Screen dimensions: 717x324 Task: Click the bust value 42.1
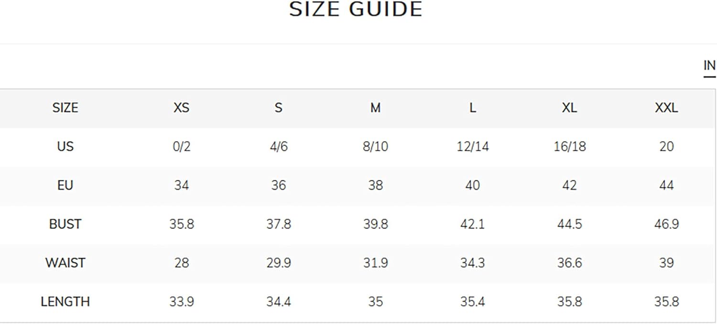[472, 224]
